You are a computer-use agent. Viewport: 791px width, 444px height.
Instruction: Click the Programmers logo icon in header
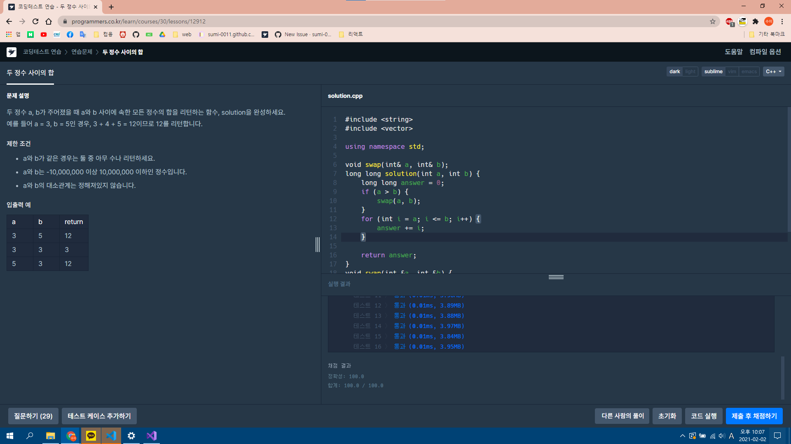12,52
